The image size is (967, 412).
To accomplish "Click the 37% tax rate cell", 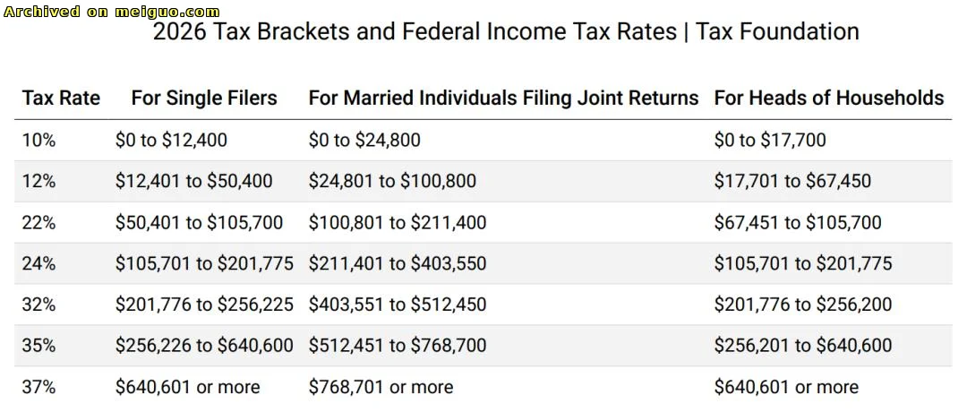I will point(39,387).
